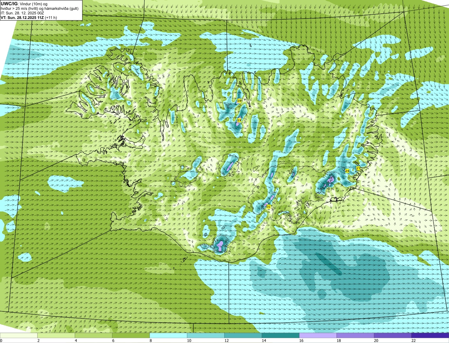449x343 pixels.
Task: Click scale tick label 4
Action: pyautogui.click(x=76, y=341)
